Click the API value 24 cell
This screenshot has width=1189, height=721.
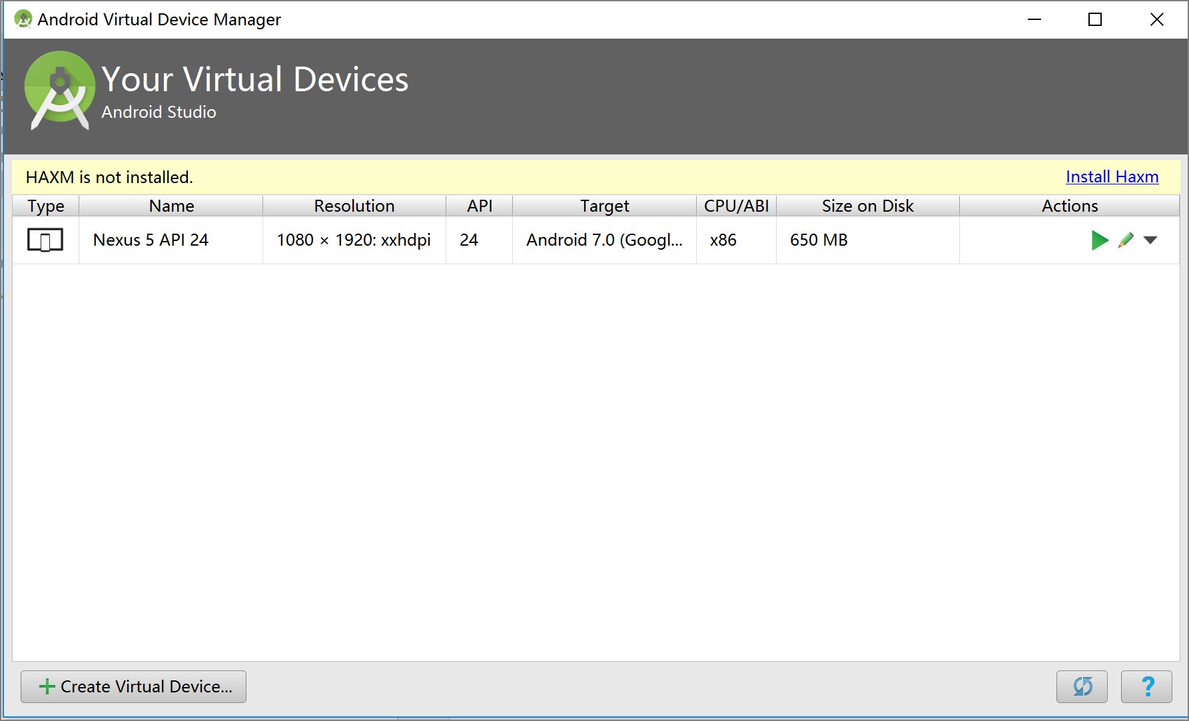(x=480, y=240)
